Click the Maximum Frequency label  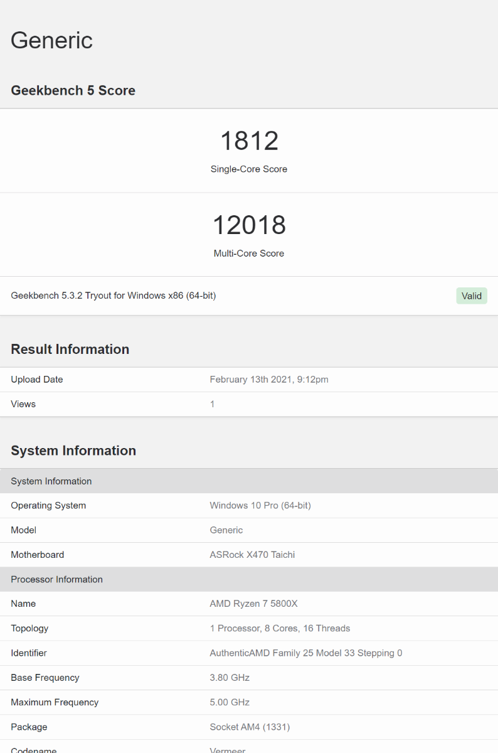55,702
